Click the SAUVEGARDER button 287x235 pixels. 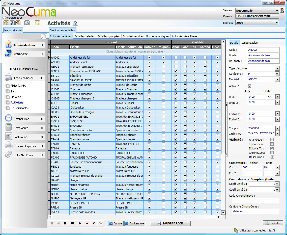coord(170,223)
